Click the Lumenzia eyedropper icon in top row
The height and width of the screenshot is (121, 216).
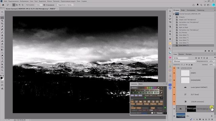coord(158,88)
